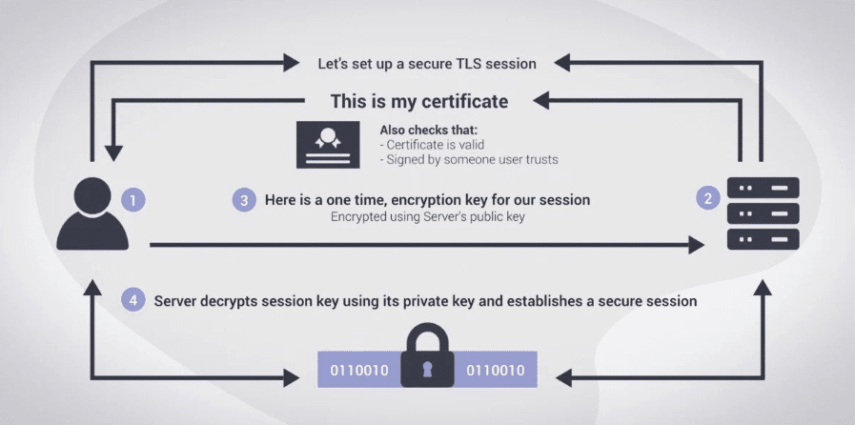Select the purple circle numbered 3

tap(244, 200)
